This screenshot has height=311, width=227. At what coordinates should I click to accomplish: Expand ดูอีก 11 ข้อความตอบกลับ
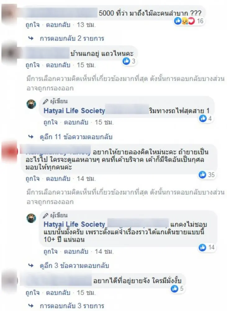(x=76, y=137)
